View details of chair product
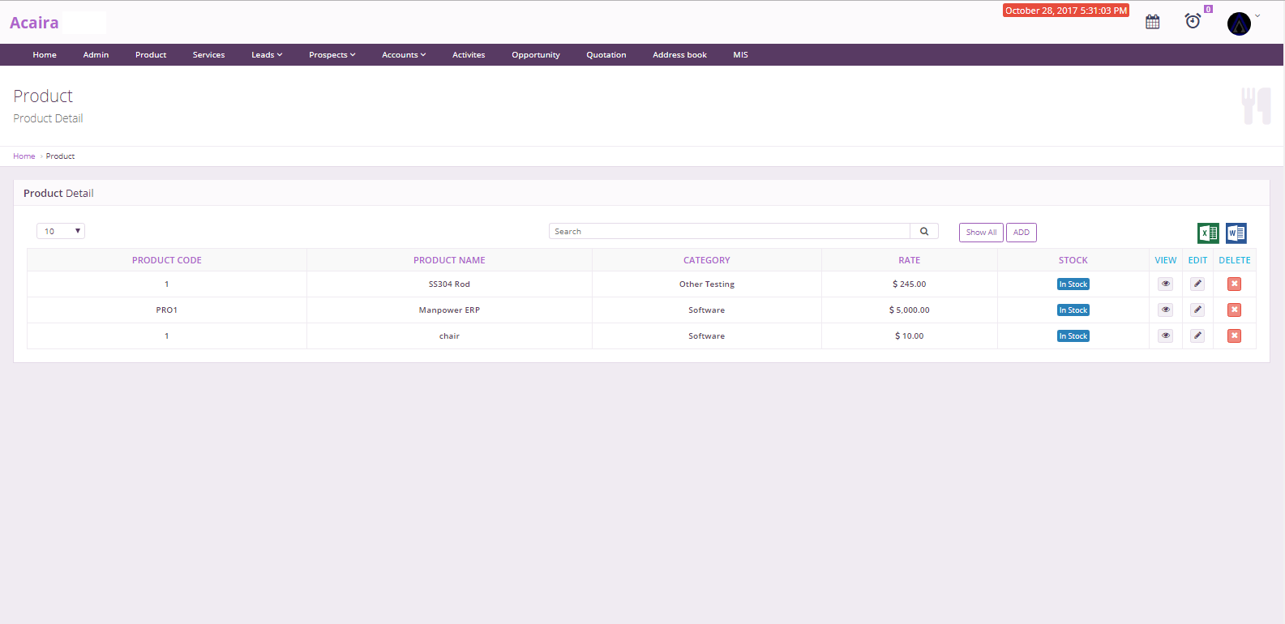 pos(1165,336)
